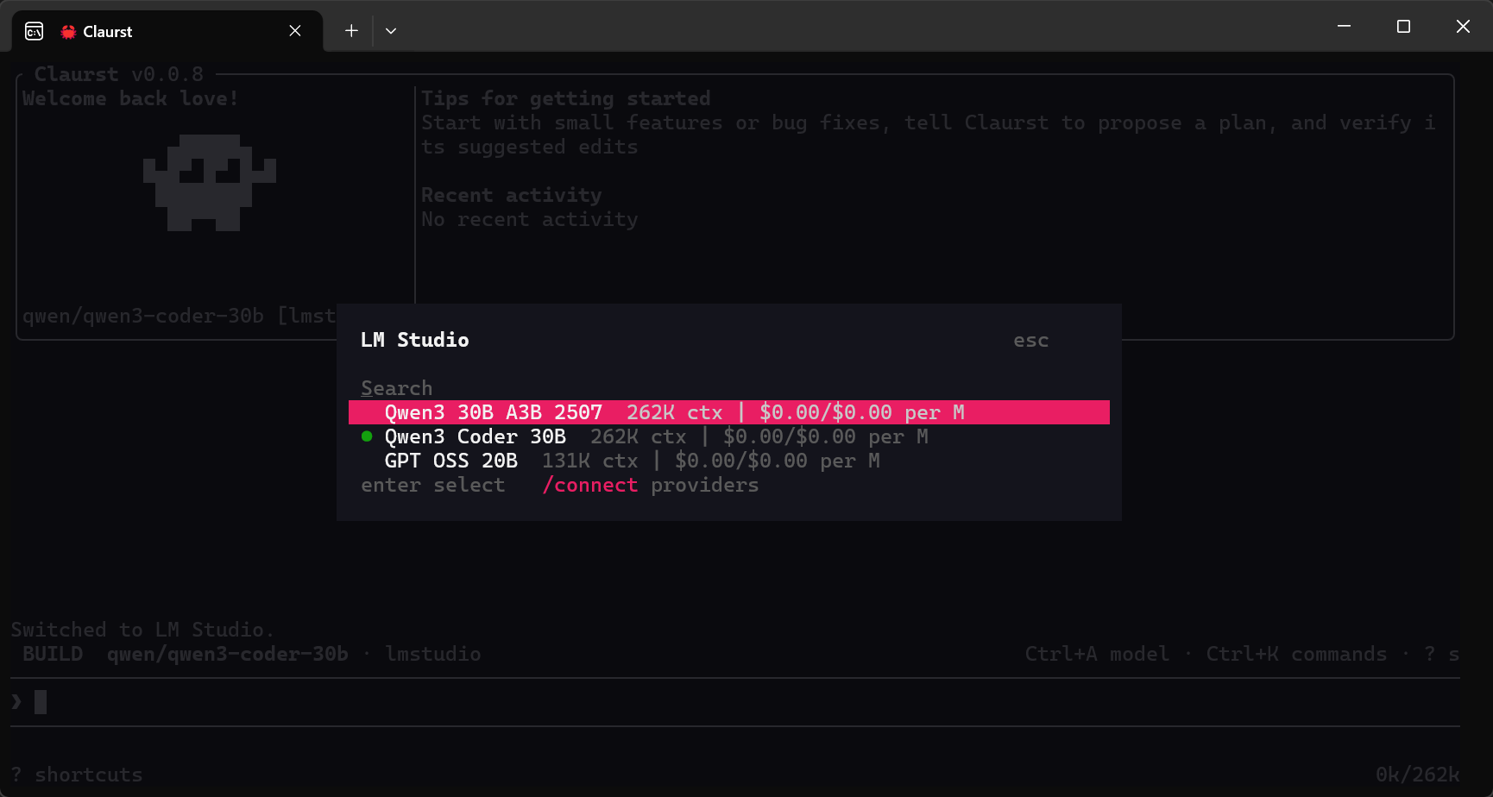Click 'Tips for getting started' heading

pos(566,98)
